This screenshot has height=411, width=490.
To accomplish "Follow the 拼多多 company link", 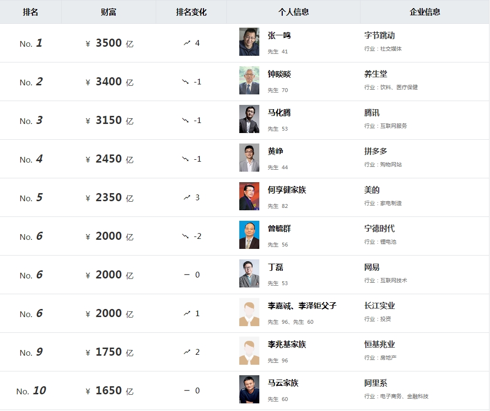I will (x=375, y=152).
